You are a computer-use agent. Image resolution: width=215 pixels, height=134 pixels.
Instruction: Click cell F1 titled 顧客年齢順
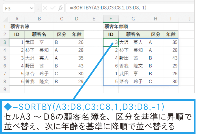coord(111,27)
